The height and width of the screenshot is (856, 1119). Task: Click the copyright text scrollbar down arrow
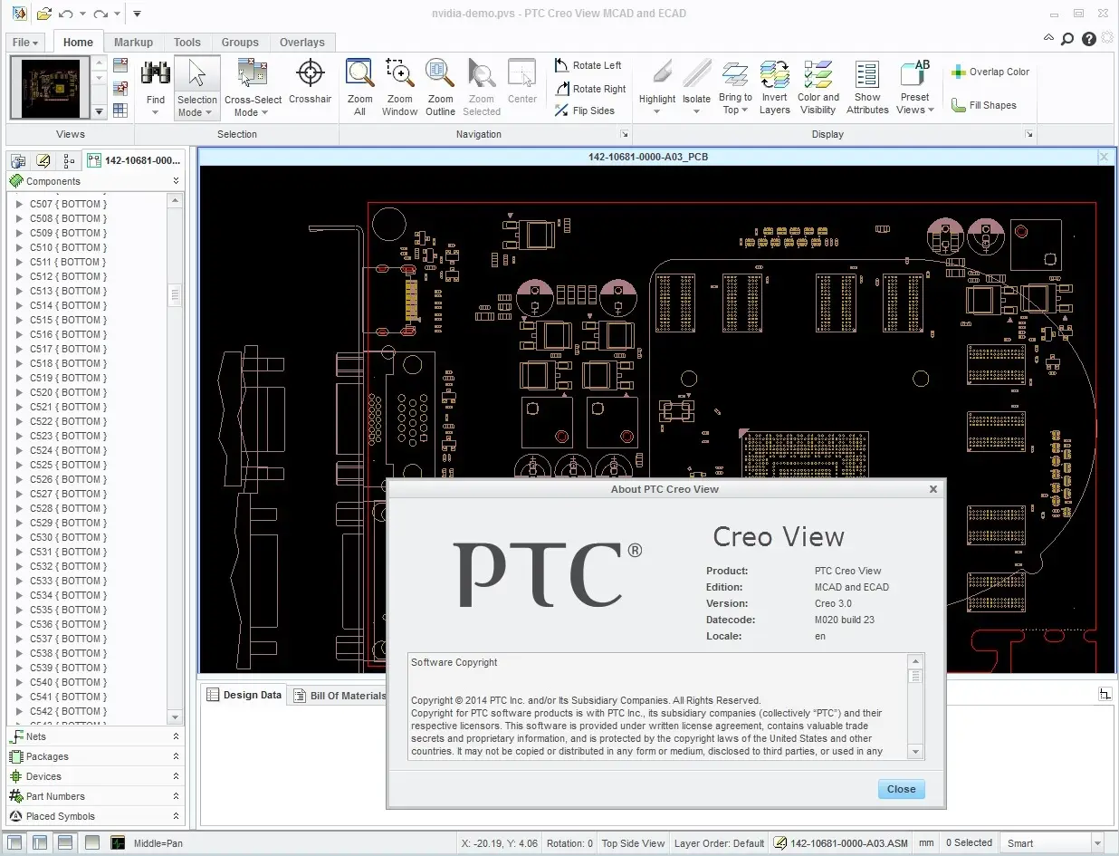pyautogui.click(x=915, y=752)
